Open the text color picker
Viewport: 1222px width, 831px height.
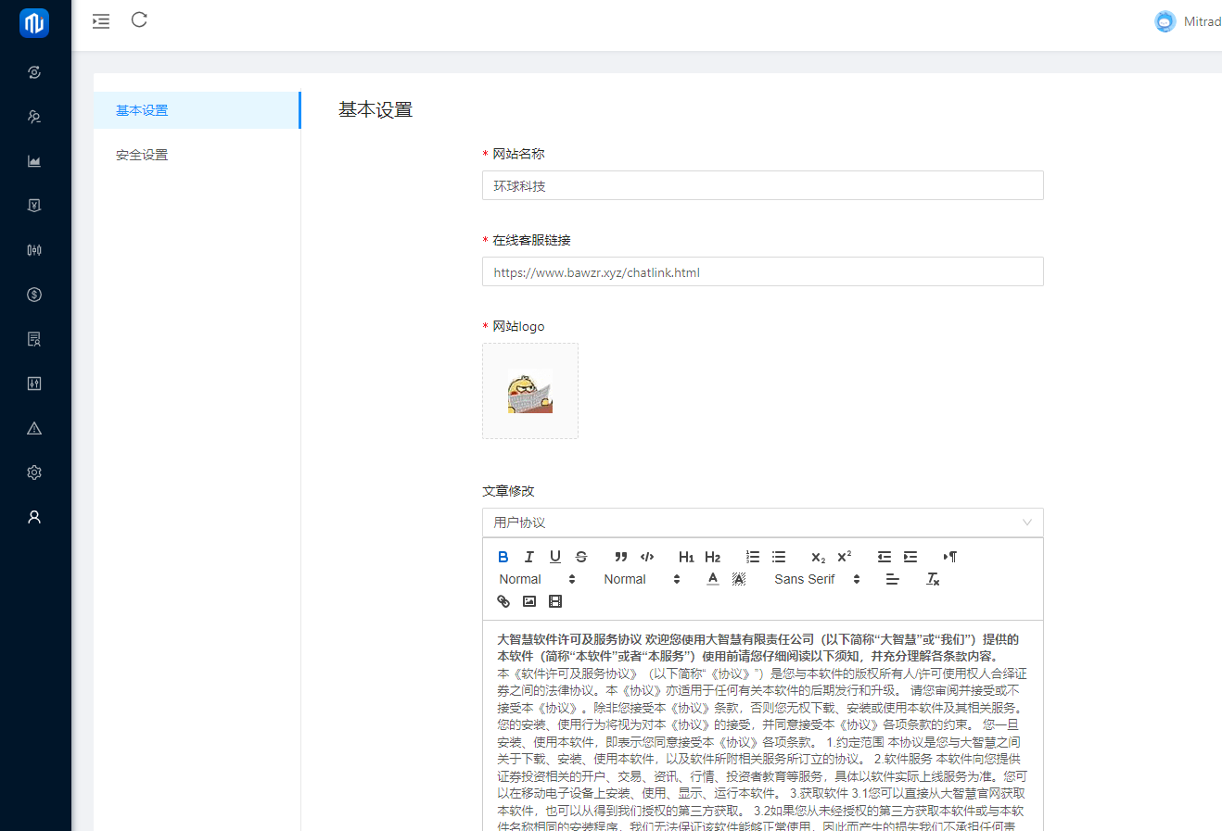[712, 579]
